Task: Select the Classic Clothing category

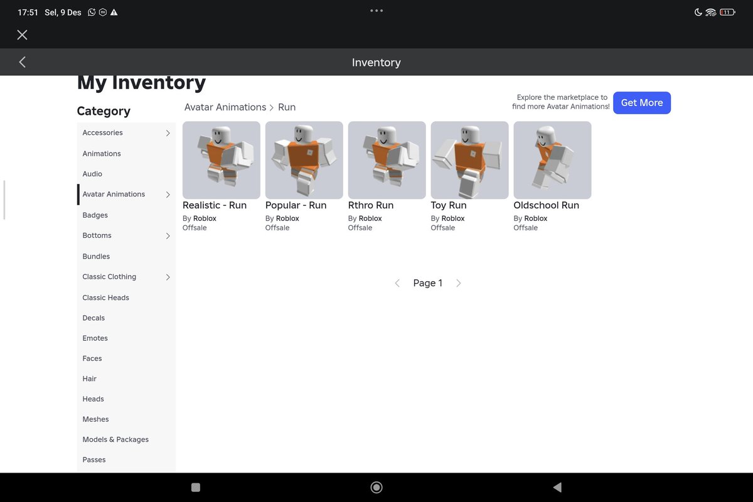Action: [126, 277]
